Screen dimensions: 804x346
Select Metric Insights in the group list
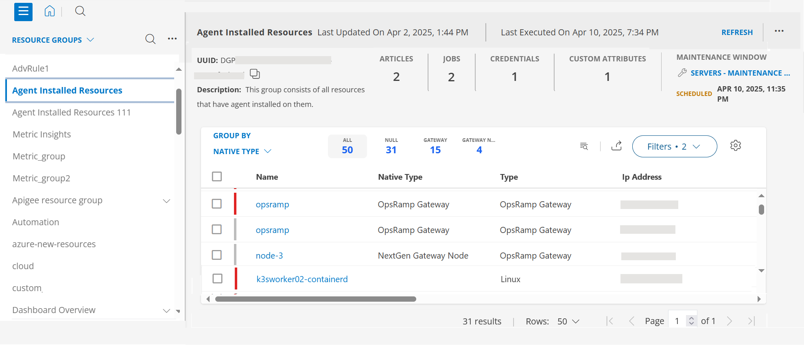42,135
